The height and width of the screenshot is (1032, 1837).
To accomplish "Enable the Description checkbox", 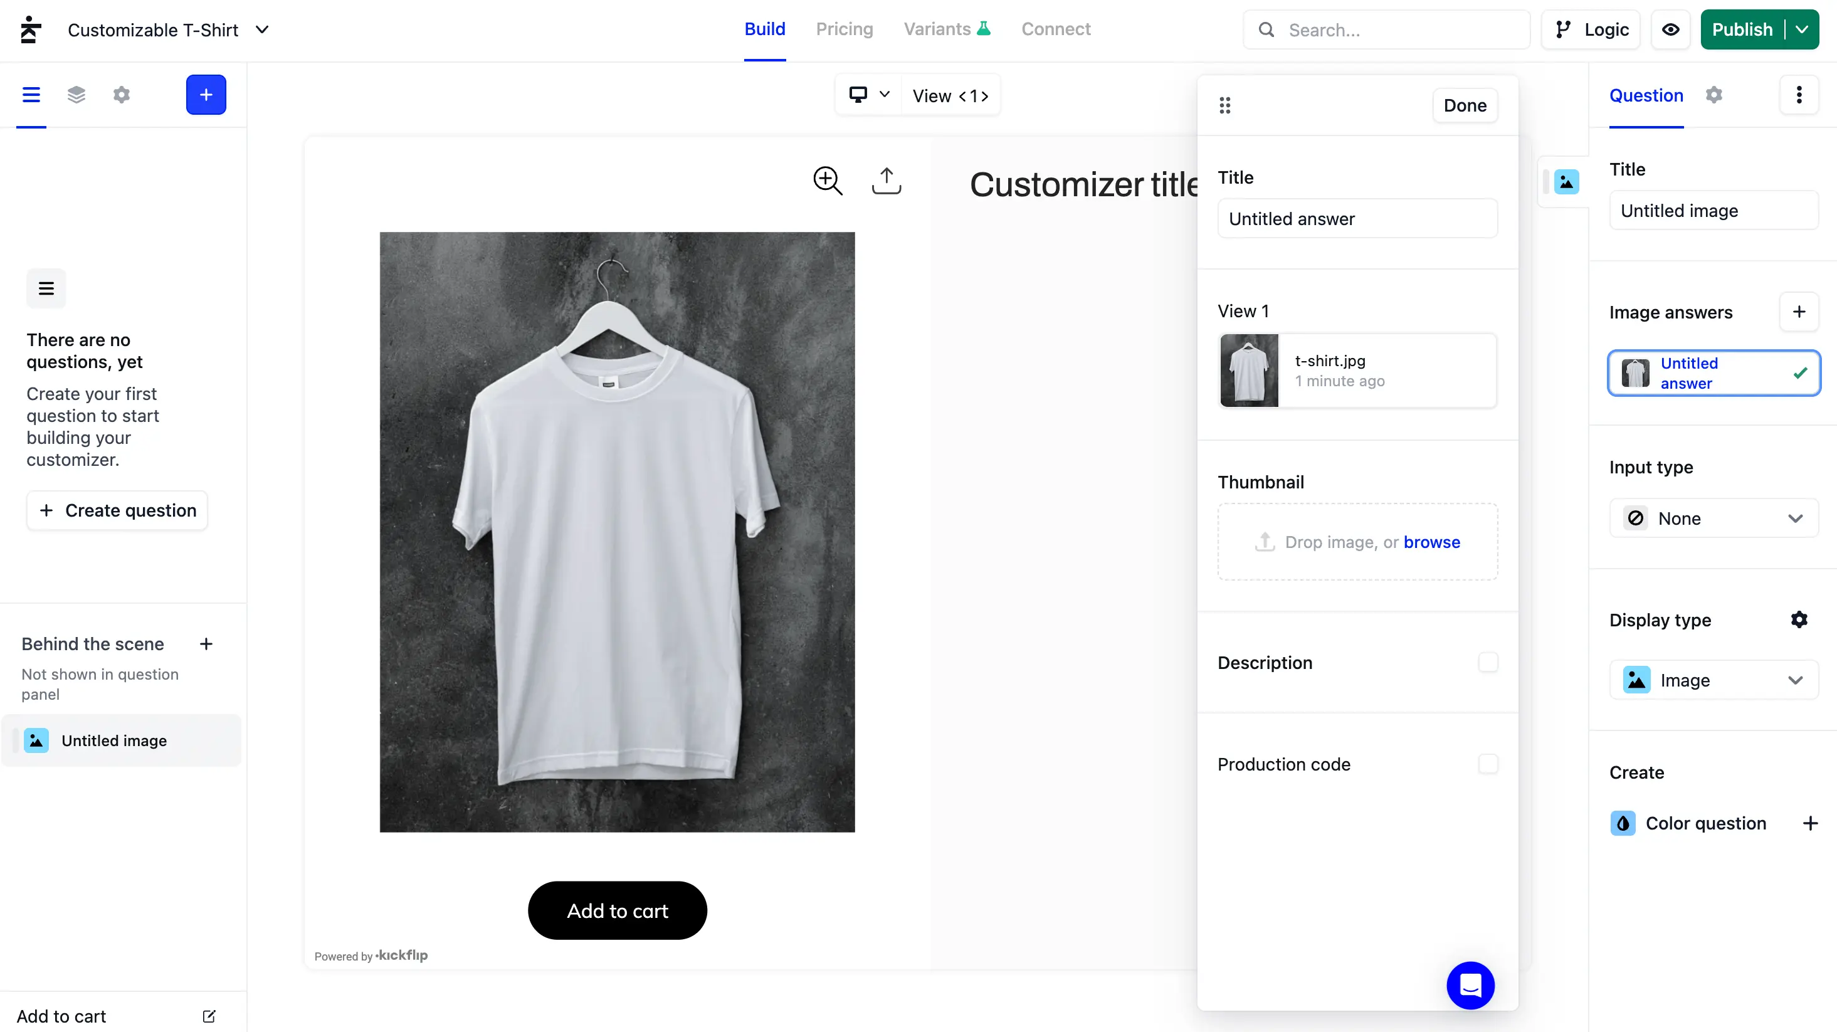I will 1488,662.
